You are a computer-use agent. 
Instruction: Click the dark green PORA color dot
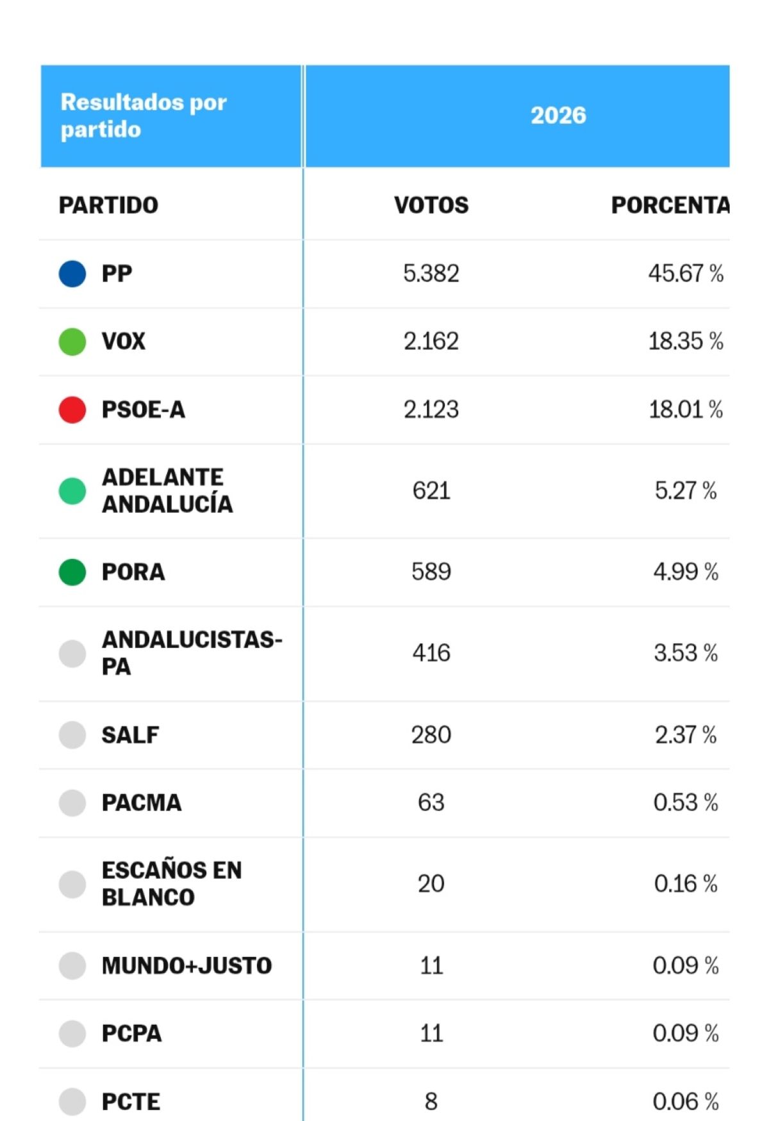click(72, 572)
